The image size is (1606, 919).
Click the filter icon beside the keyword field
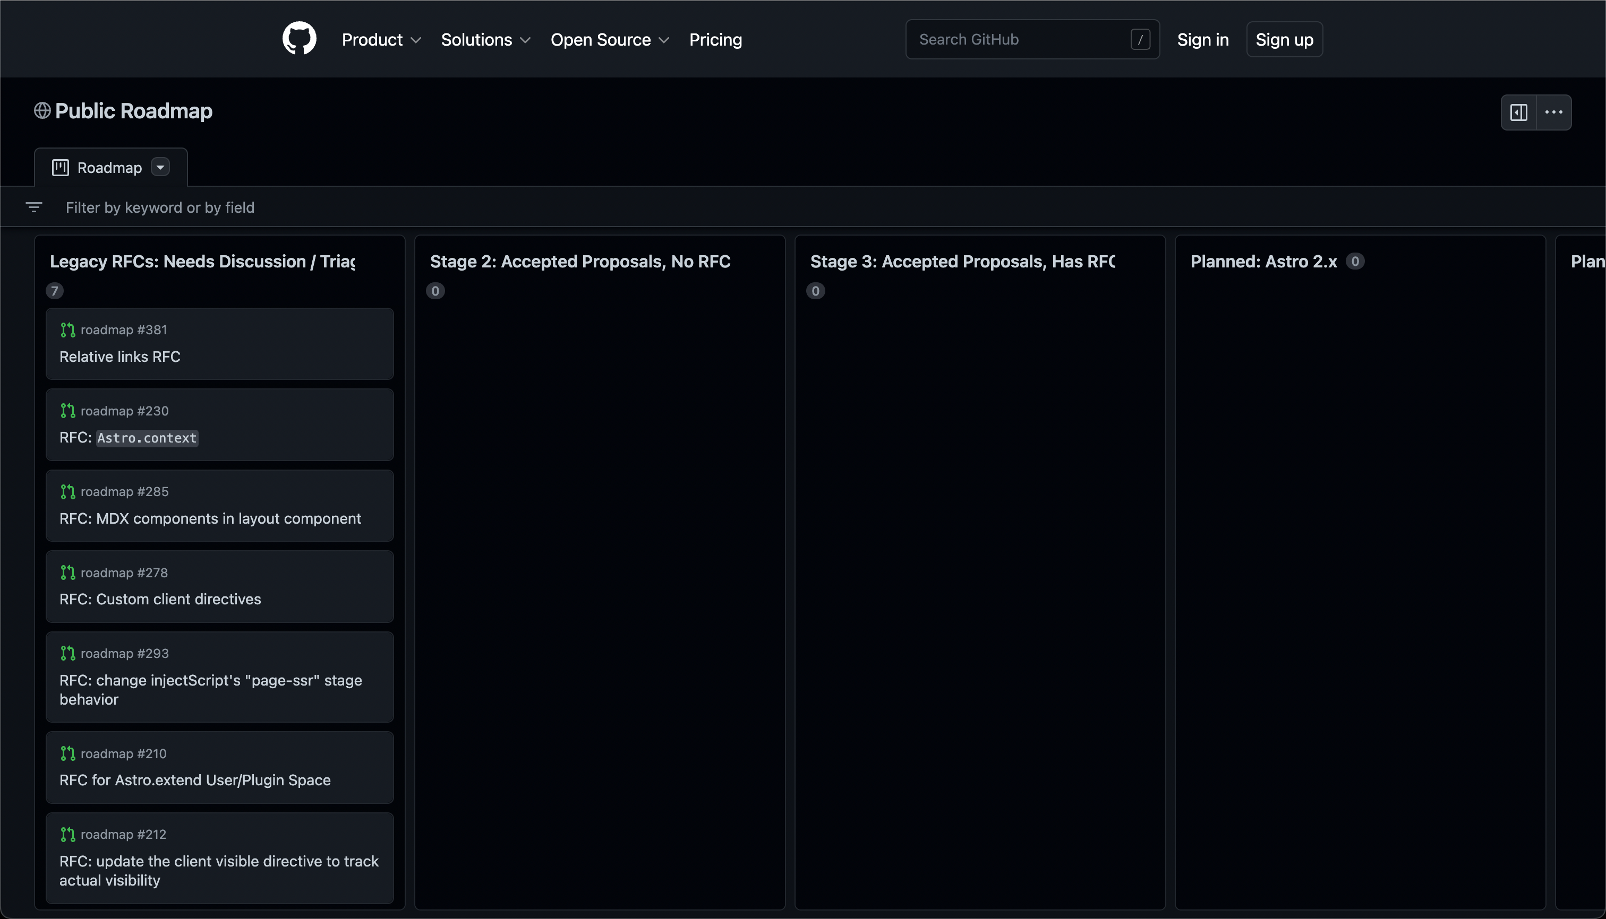pyautogui.click(x=34, y=207)
